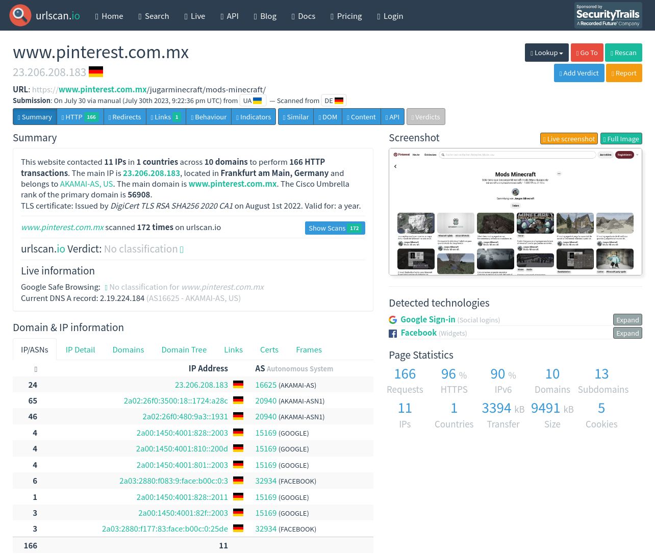Click the Add Verdict button
Viewport: 655px width, 554px height.
pyautogui.click(x=579, y=73)
